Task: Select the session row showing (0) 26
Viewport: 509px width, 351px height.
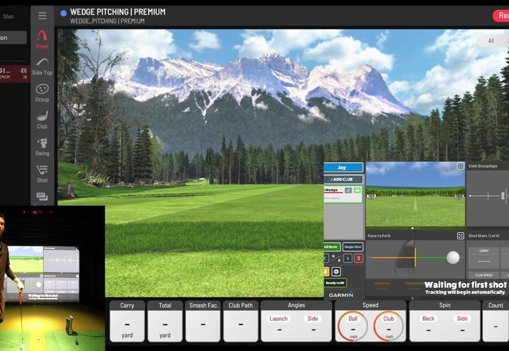Action: point(15,73)
